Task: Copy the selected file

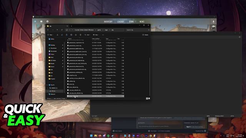Action: click(62, 35)
